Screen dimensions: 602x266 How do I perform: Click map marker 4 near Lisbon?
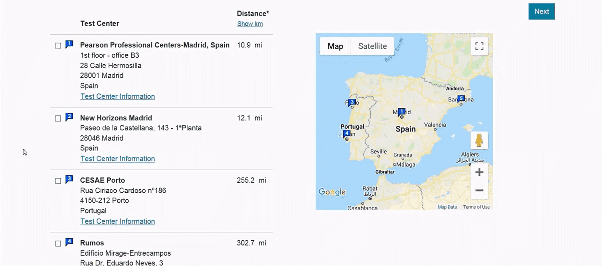pos(347,134)
